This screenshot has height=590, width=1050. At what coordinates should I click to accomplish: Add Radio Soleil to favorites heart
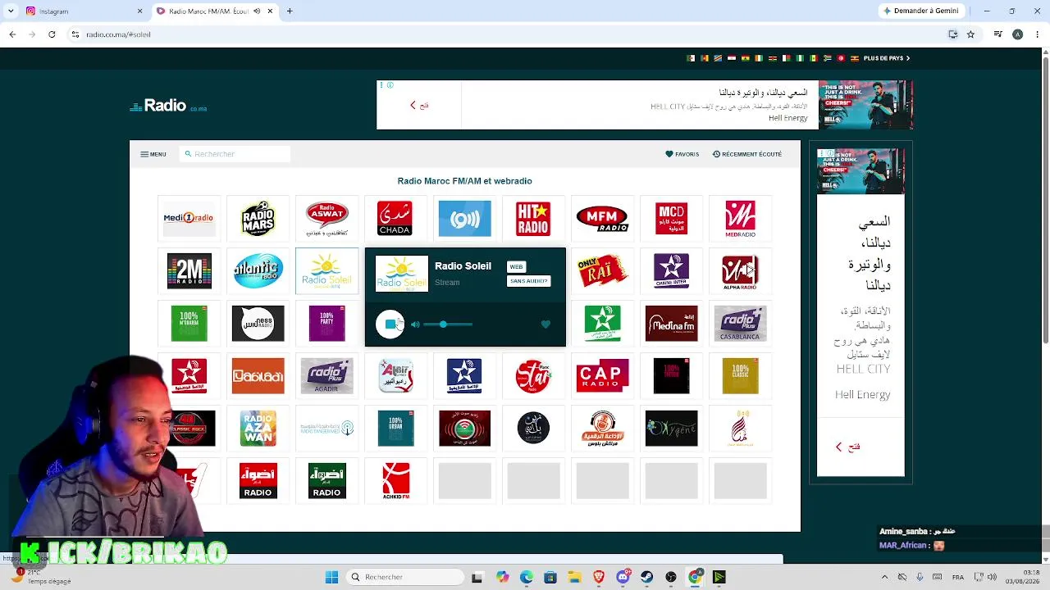pyautogui.click(x=546, y=324)
